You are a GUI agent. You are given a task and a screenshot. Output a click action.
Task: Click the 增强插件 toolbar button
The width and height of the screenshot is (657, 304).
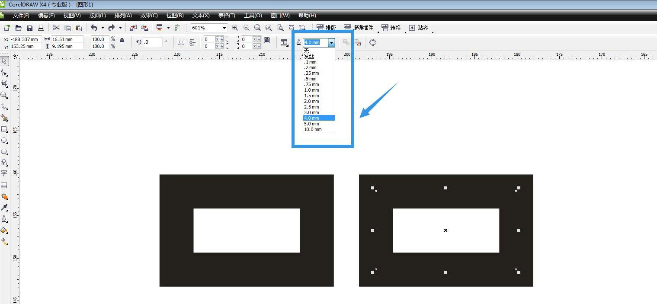tap(359, 28)
